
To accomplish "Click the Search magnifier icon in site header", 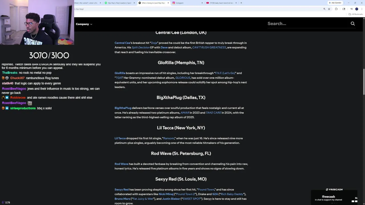I will tap(353, 24).
